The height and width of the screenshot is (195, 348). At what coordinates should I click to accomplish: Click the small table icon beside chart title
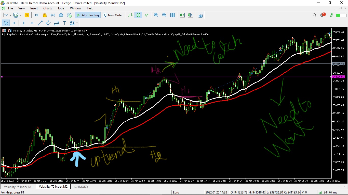[4, 31]
